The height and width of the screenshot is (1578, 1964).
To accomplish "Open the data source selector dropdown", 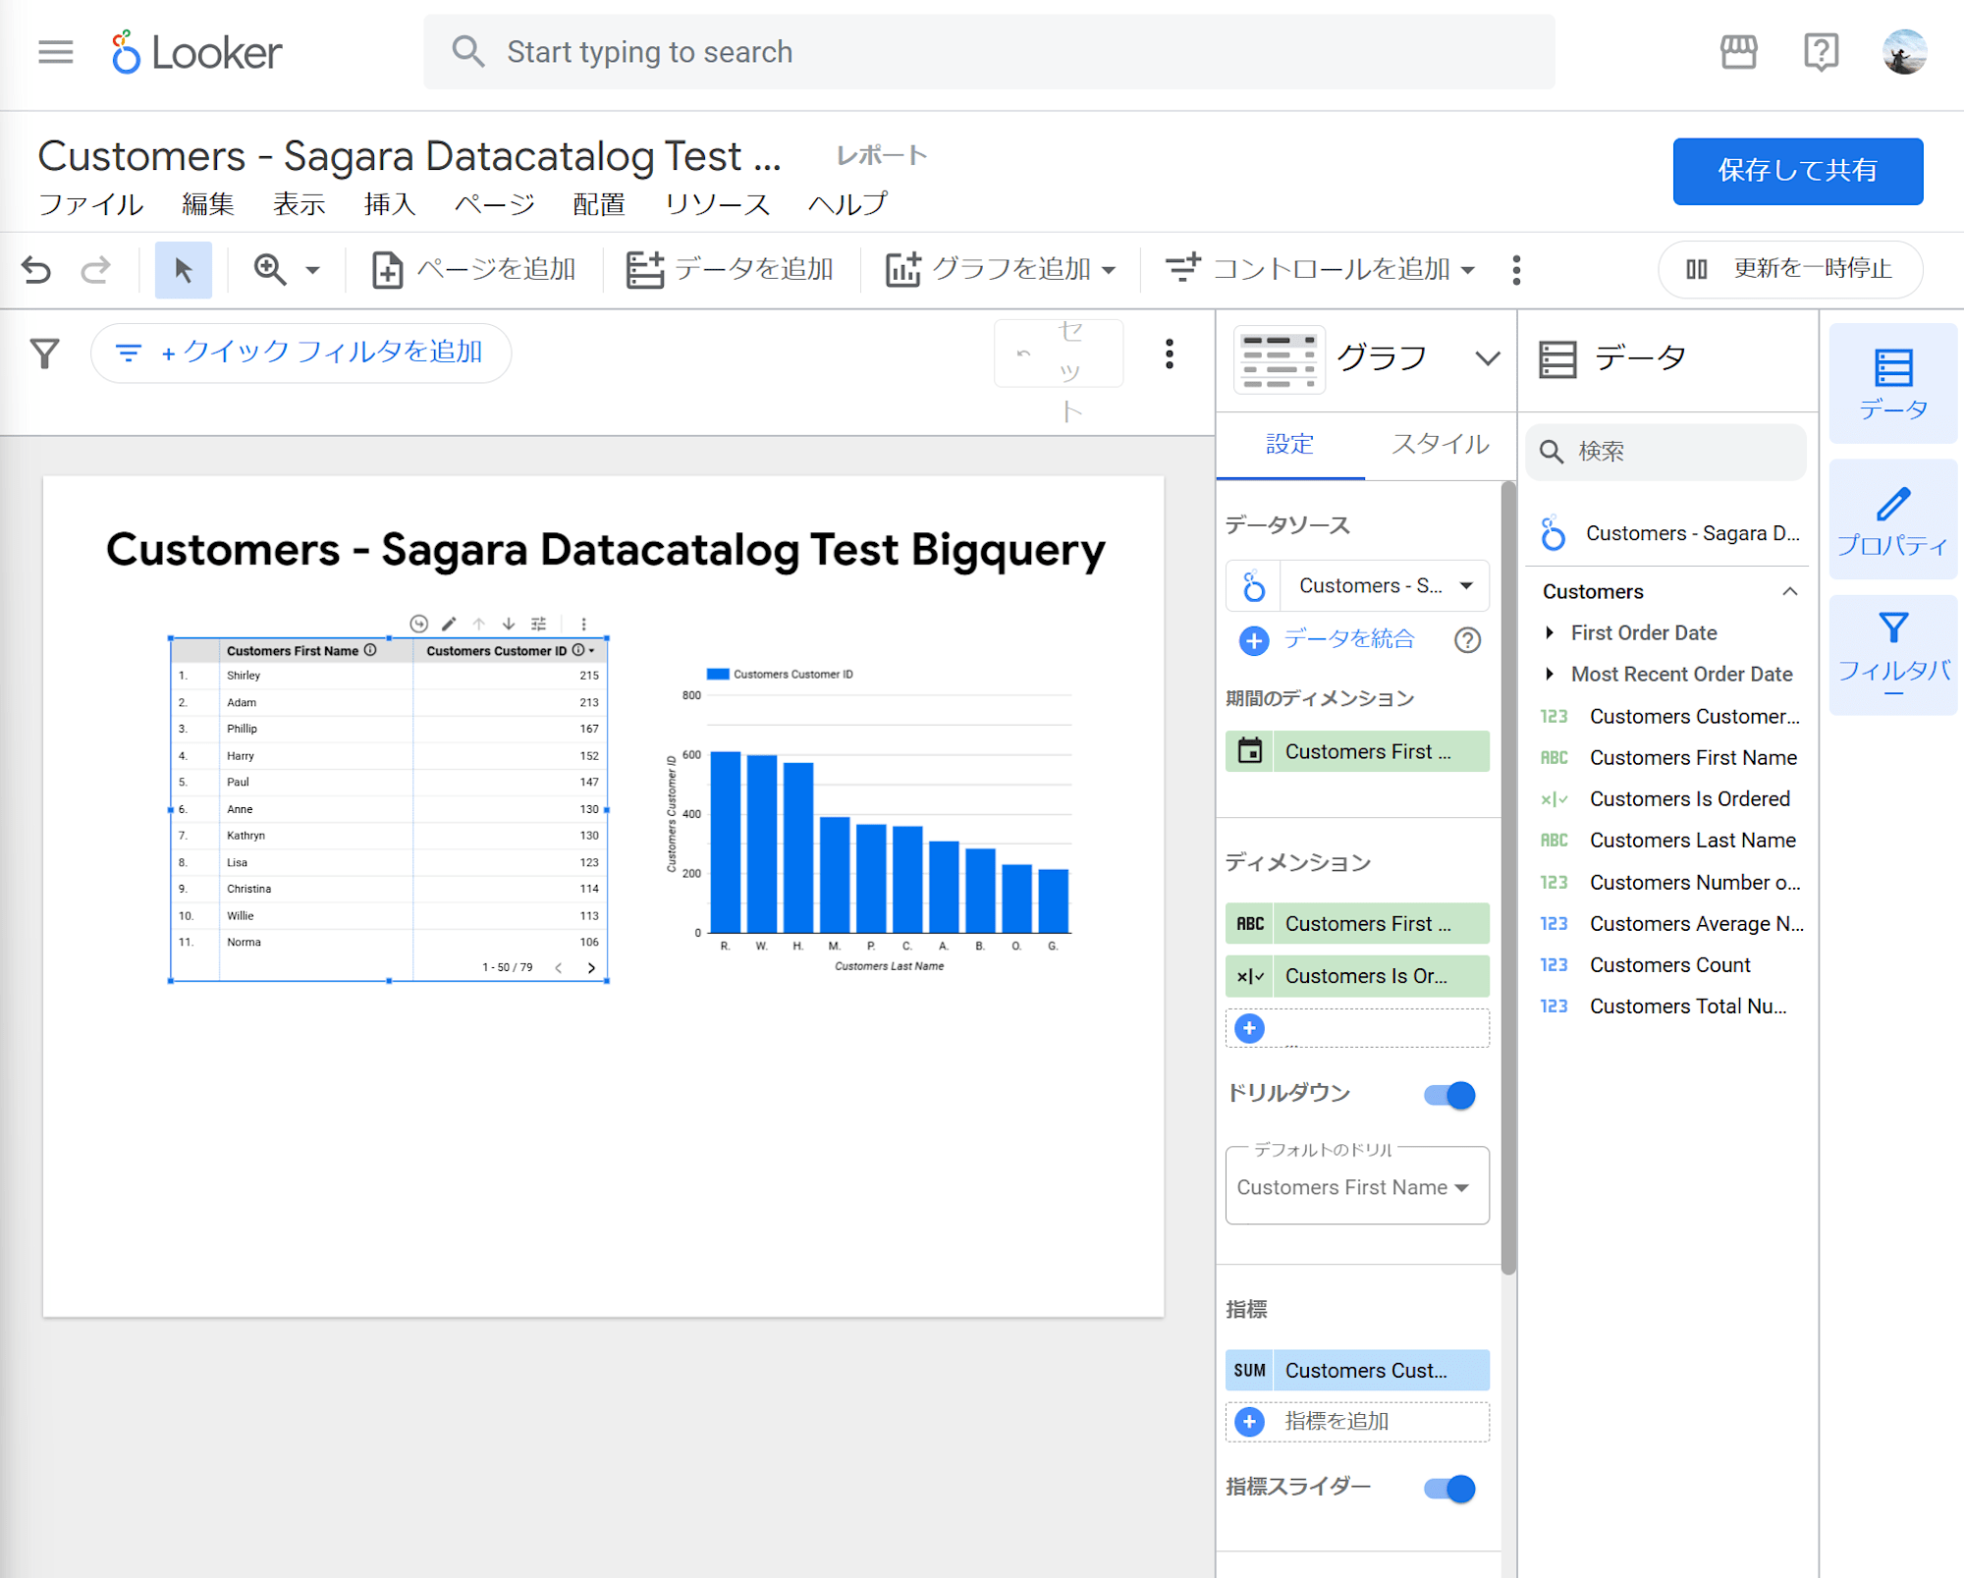I will point(1357,586).
